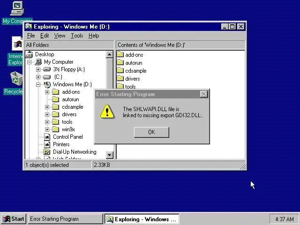Open the Edit menu
The image size is (300, 225).
[45, 36]
